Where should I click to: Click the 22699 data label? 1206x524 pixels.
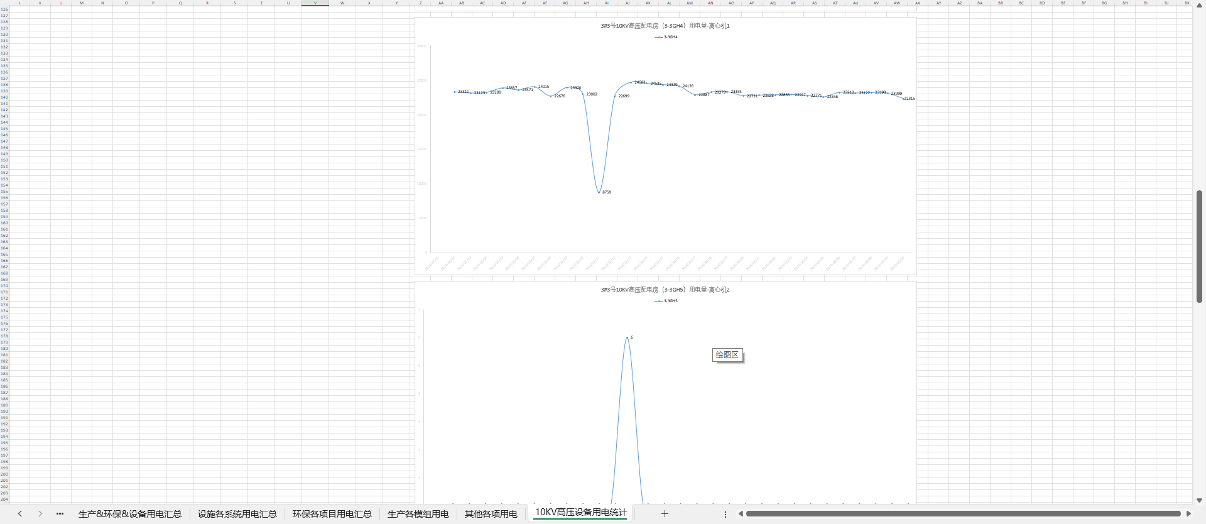[624, 96]
